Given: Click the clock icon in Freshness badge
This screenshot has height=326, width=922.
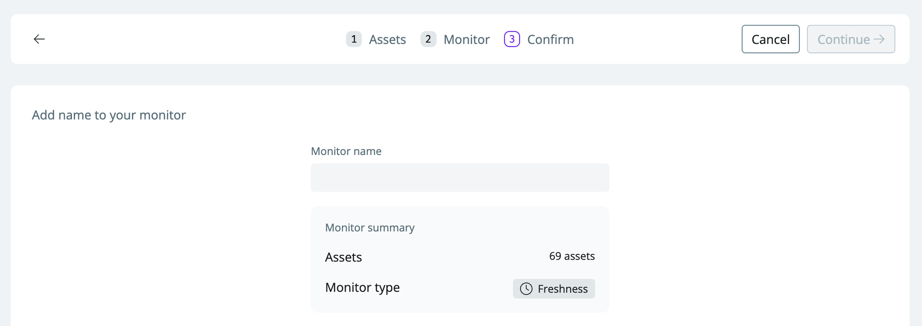Looking at the screenshot, I should [526, 289].
